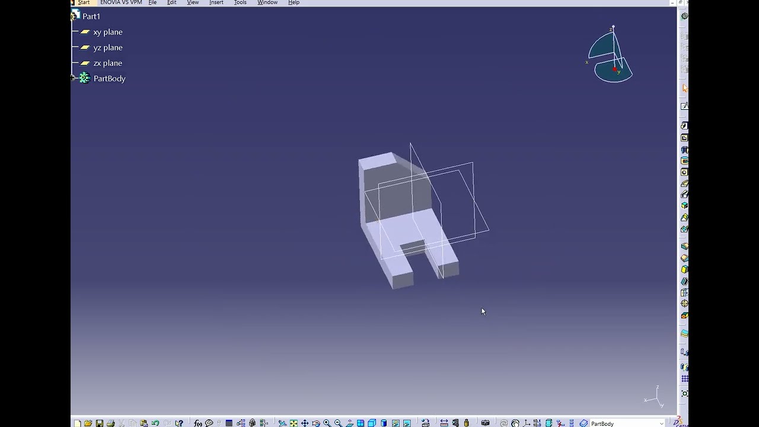
Task: Toggle Hide/Show for selected object
Action: [396, 423]
